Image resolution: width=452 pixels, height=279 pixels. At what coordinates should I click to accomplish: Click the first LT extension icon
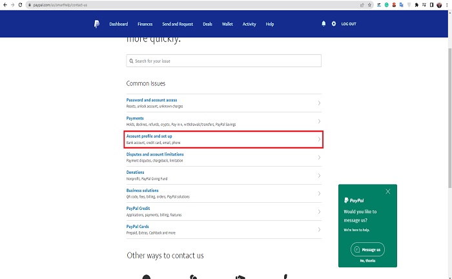pyautogui.click(x=379, y=5)
